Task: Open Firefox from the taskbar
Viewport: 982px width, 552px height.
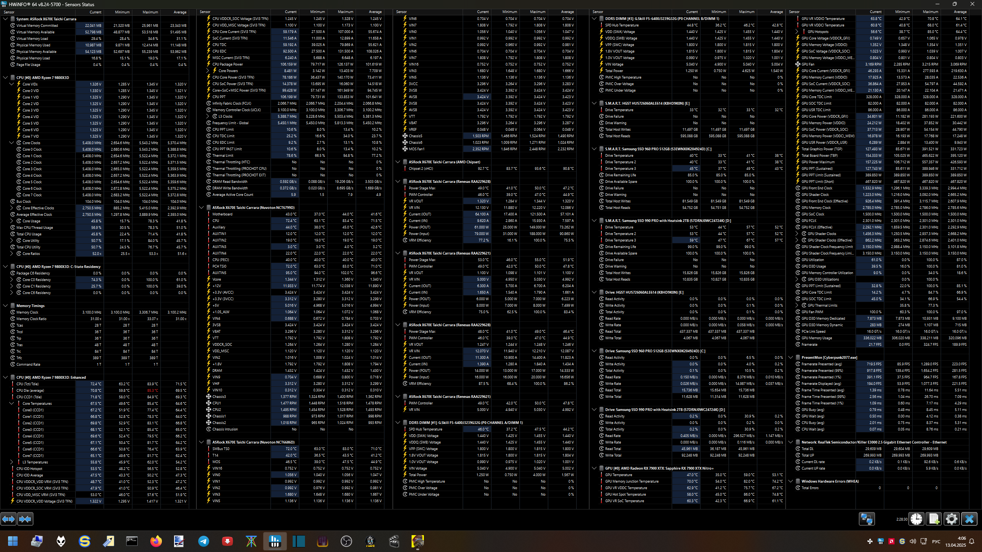Action: coord(156,541)
